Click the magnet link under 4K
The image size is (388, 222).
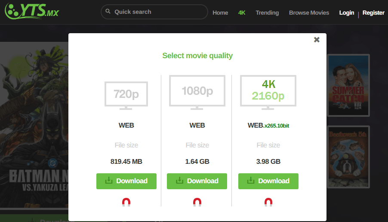pyautogui.click(x=268, y=202)
